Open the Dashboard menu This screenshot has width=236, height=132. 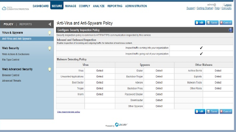tap(41, 6)
